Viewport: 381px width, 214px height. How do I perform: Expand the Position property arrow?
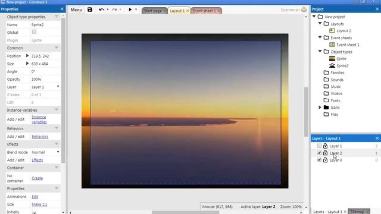(x=27, y=56)
